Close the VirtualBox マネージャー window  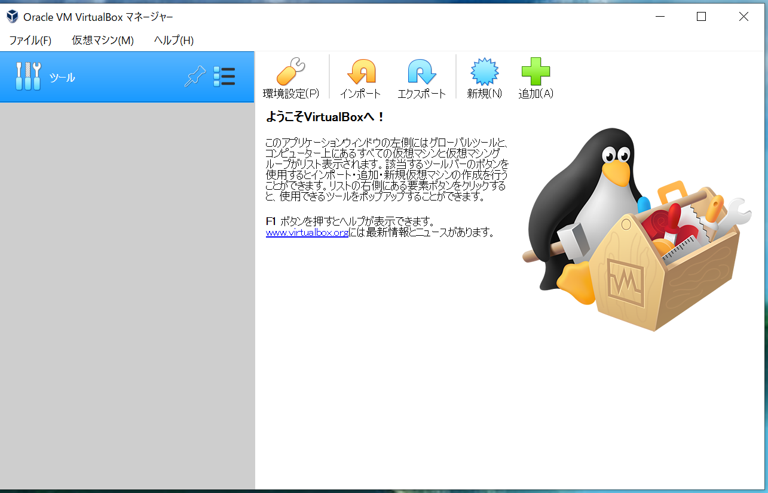point(743,17)
